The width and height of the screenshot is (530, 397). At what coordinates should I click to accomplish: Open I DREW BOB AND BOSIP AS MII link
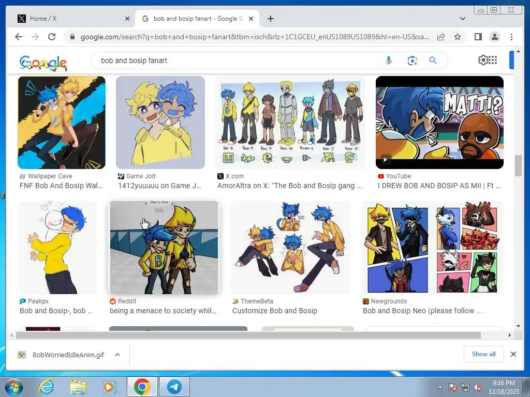pos(439,186)
